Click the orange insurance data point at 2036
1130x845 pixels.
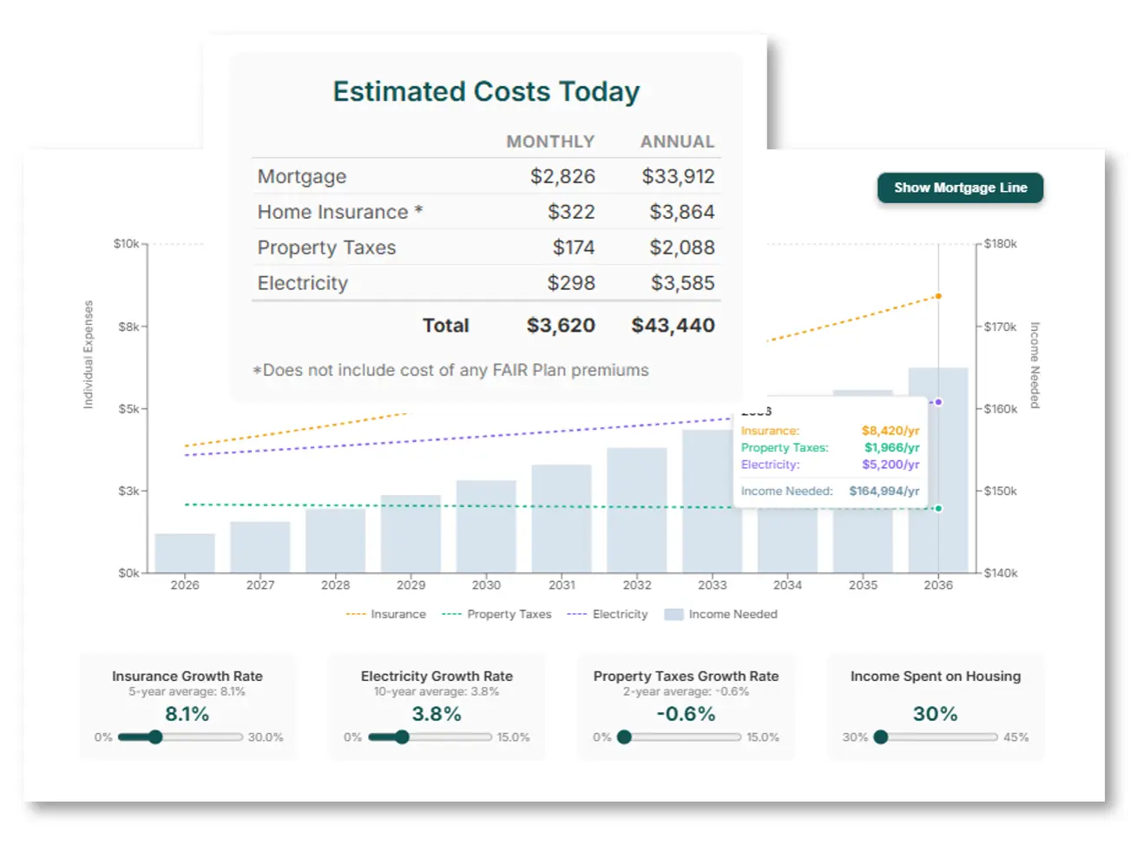(938, 296)
